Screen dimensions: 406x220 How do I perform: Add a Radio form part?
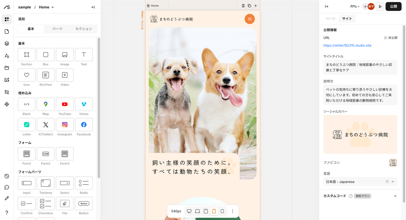tap(84, 183)
